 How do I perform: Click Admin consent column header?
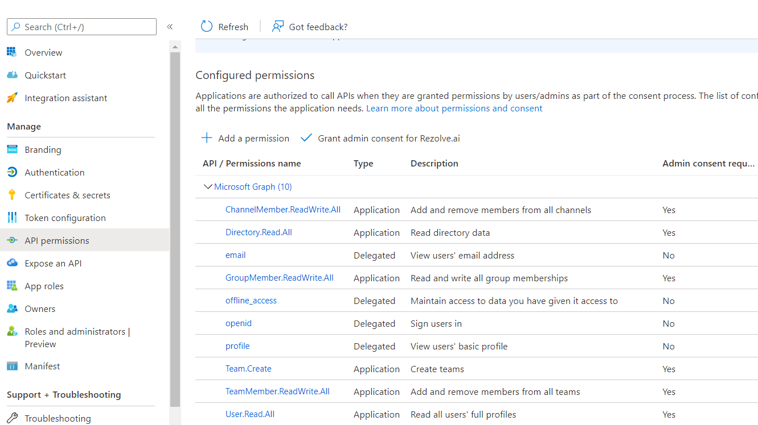pyautogui.click(x=709, y=163)
